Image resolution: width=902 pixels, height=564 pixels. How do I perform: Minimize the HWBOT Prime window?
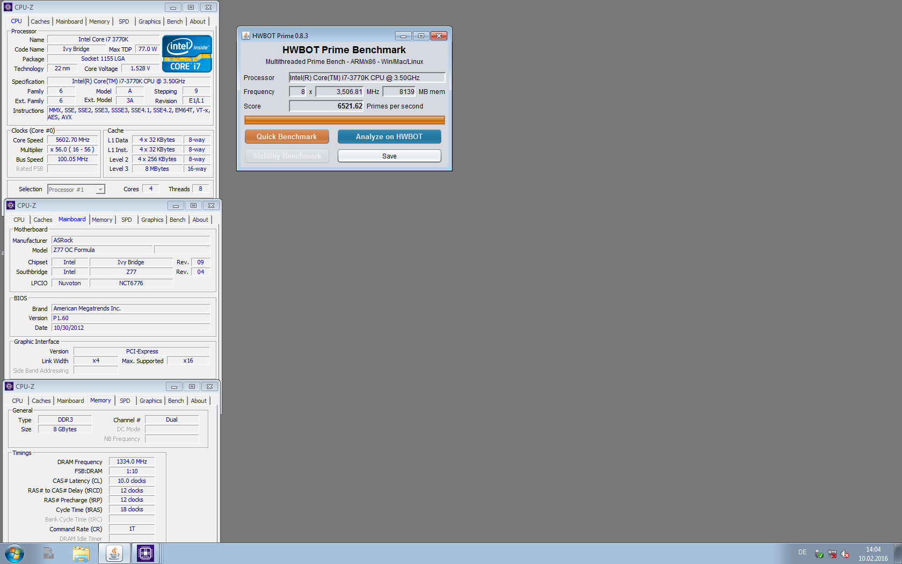tap(403, 36)
